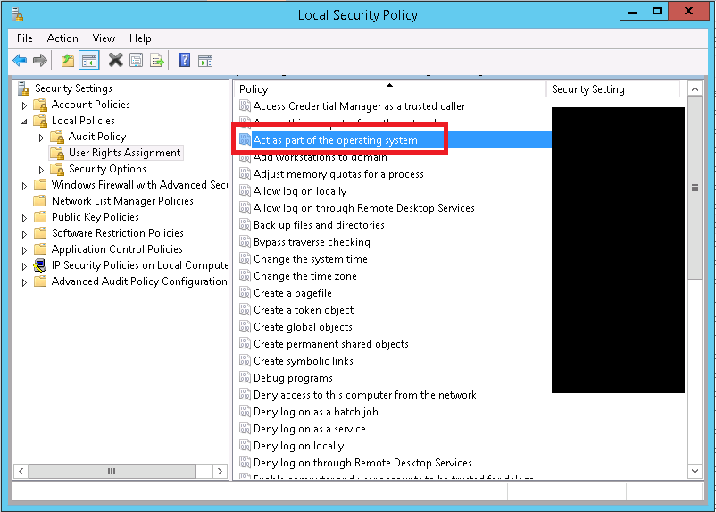This screenshot has height=512, width=716.
Task: Select Create permanent shared objects policy
Action: coord(331,344)
